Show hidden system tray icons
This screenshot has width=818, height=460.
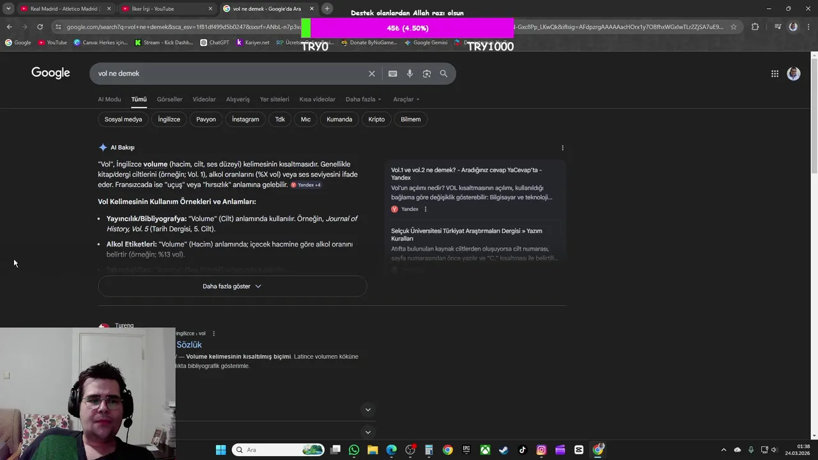click(x=723, y=450)
